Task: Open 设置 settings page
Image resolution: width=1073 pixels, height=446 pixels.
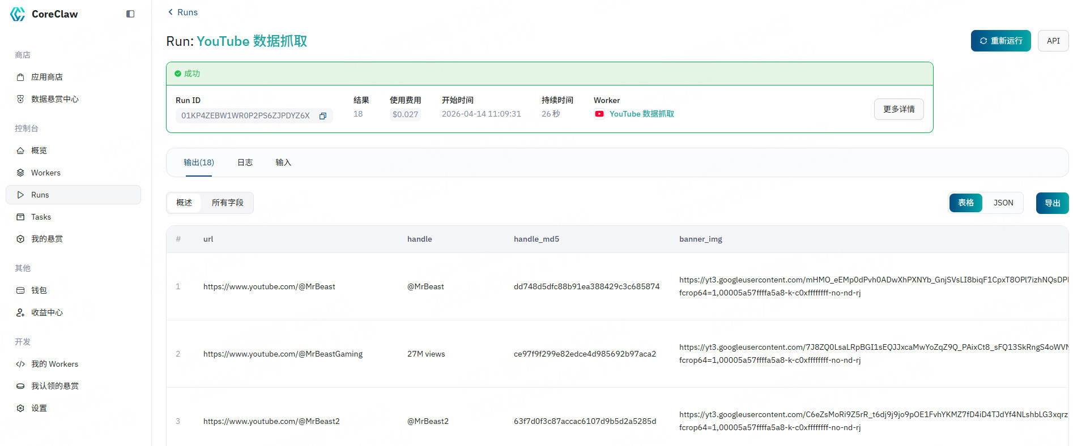Action: point(39,408)
